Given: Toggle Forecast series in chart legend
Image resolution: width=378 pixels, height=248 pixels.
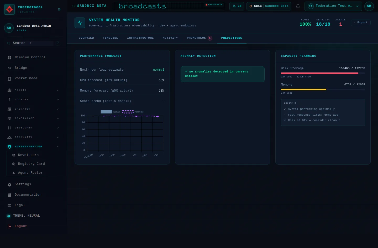Looking at the screenshot, I should click(x=133, y=112).
